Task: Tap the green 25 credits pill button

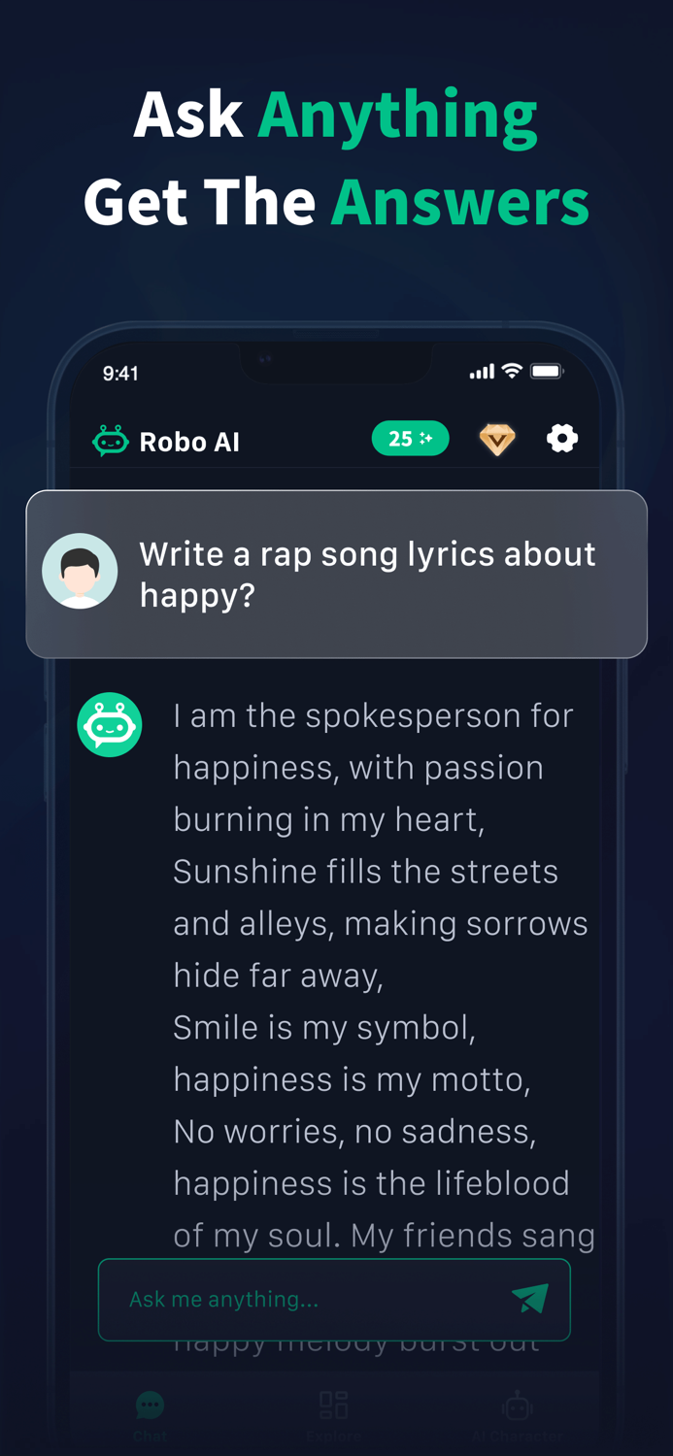Action: pos(410,438)
